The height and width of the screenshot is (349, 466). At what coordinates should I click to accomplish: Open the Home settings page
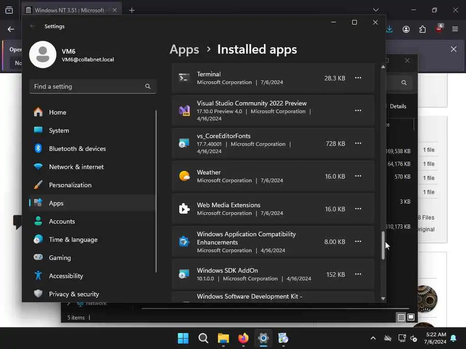[92, 112]
